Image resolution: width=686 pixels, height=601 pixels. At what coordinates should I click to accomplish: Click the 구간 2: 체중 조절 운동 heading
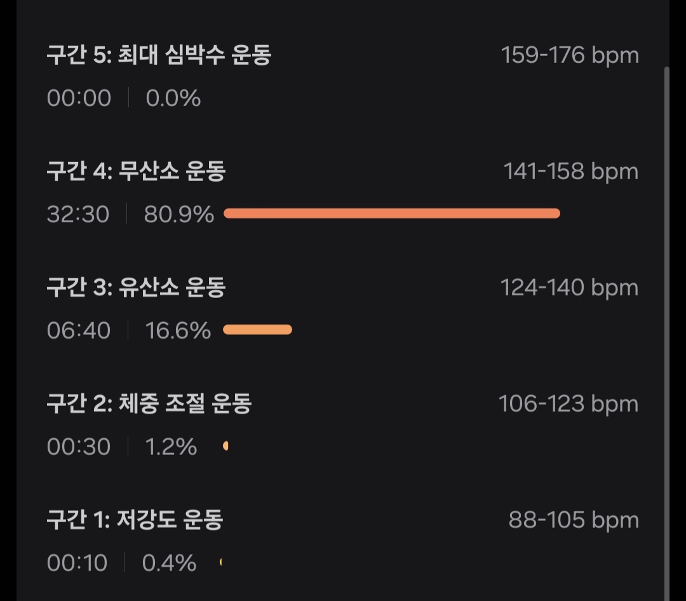coord(149,404)
